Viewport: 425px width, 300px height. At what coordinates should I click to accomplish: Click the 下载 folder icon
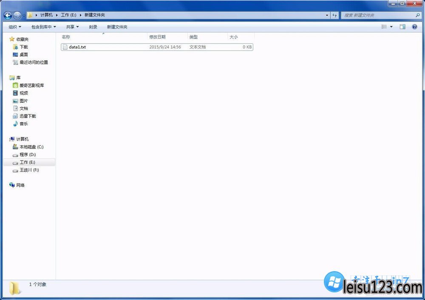pos(15,47)
